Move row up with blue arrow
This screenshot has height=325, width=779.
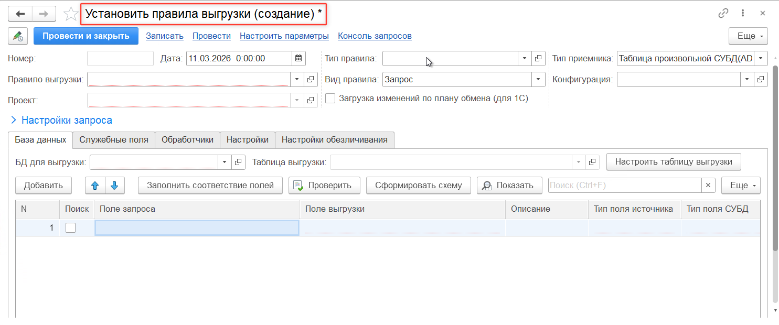95,185
